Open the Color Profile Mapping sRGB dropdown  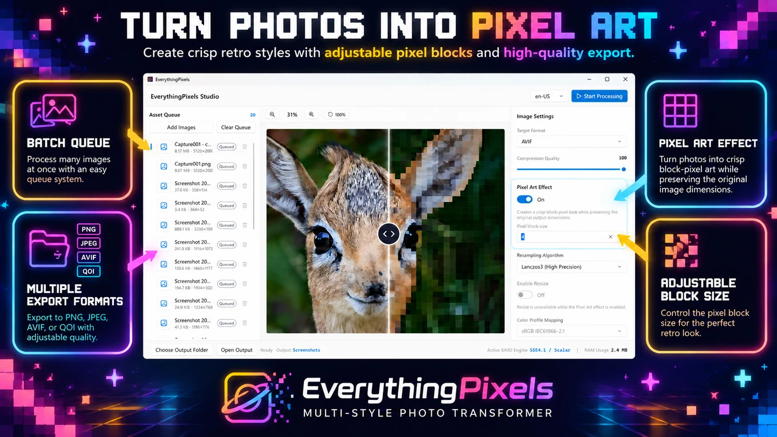click(571, 331)
